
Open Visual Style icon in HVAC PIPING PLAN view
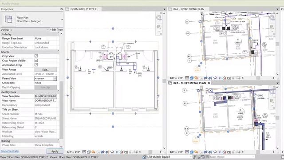tap(192, 78)
